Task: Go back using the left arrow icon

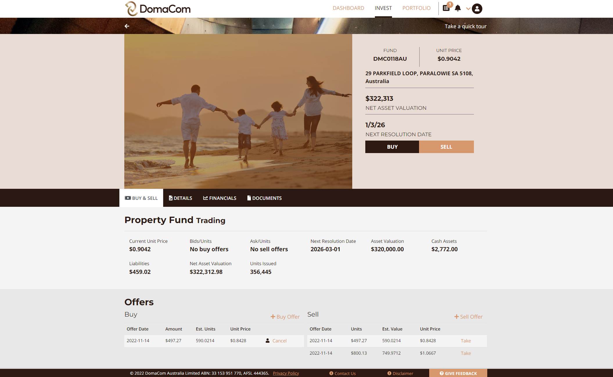Action: pos(127,26)
